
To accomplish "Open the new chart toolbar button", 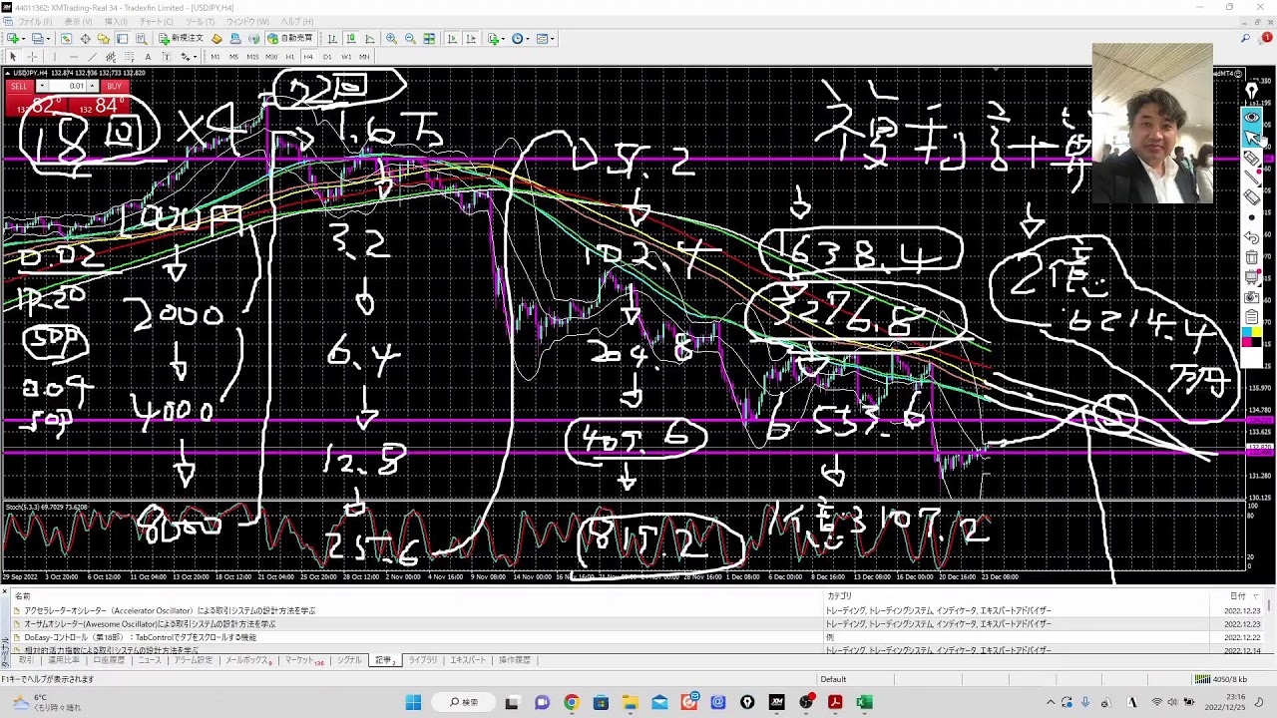I will (15, 39).
